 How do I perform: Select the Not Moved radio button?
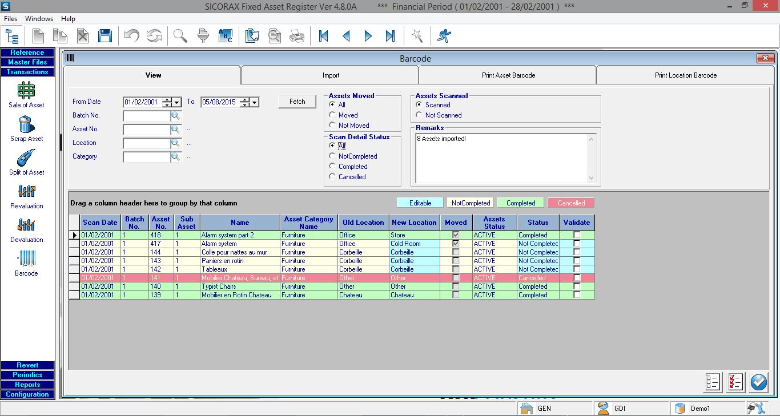tap(332, 126)
